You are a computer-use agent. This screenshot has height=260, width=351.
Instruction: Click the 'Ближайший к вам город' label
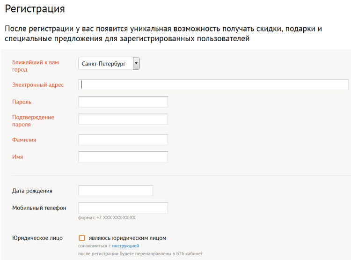pyautogui.click(x=36, y=66)
